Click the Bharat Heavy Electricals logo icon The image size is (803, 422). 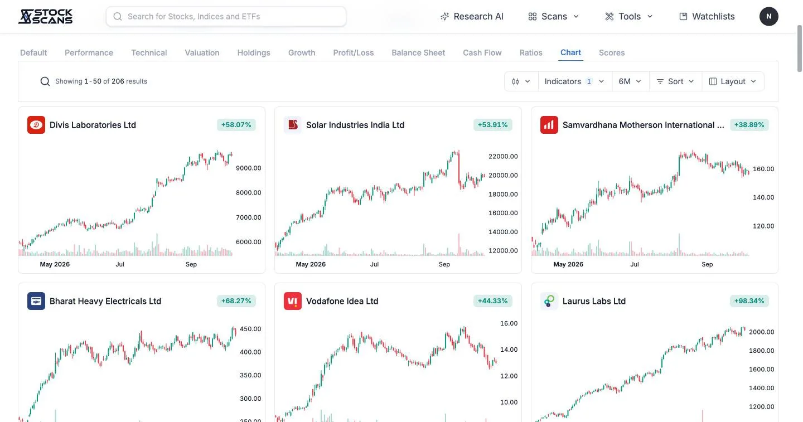36,301
